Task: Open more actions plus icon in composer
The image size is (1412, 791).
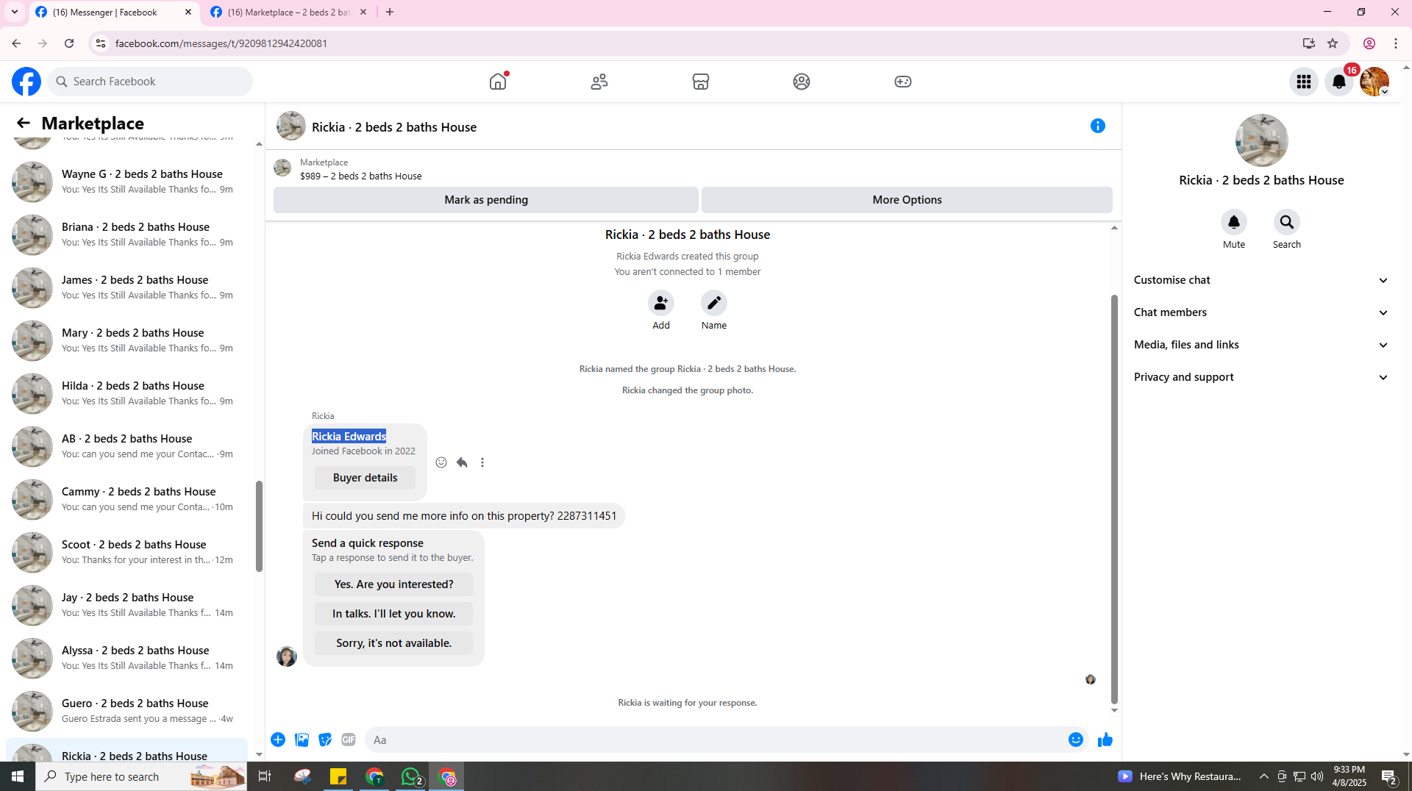Action: tap(278, 740)
